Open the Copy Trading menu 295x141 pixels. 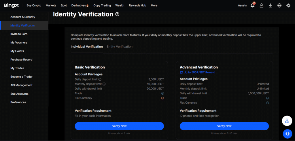click(x=102, y=5)
